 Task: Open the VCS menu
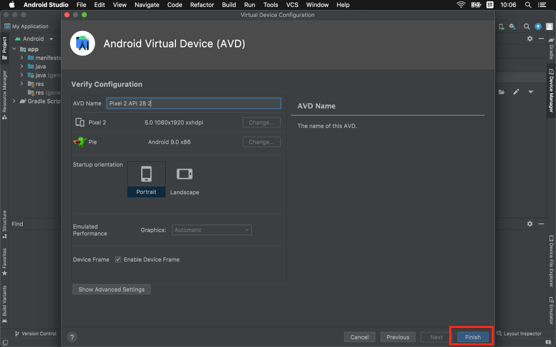click(x=292, y=5)
